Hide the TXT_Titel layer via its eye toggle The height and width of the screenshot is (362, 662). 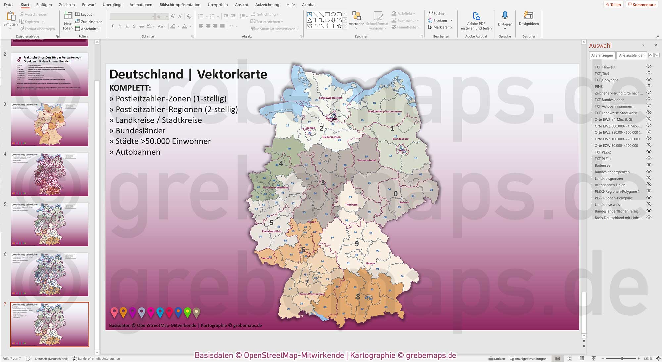649,73
